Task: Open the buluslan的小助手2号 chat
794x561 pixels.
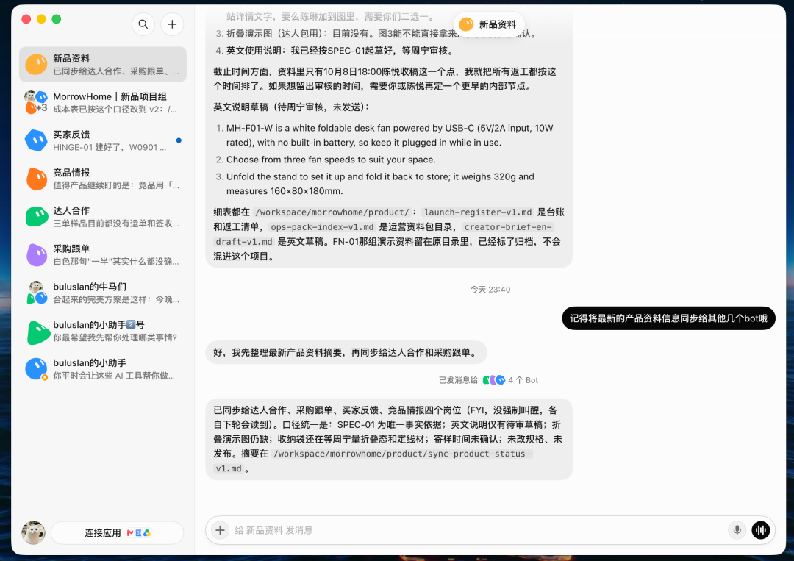Action: (103, 331)
